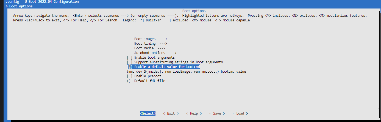The image size is (381, 122).
Task: Click the Load button
Action: 240,114
